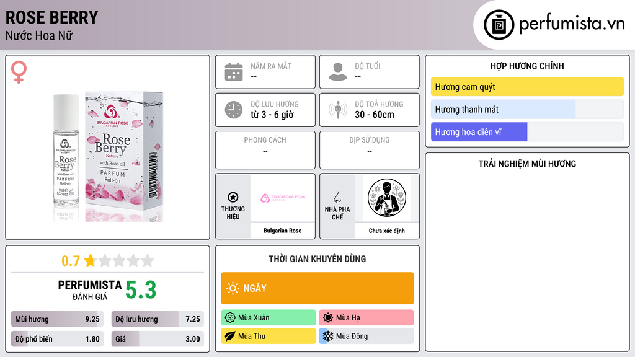Screen dimensions: 635x357
Task: Click the Hương hoa diên vĩ accord bar
Action: [x=527, y=132]
